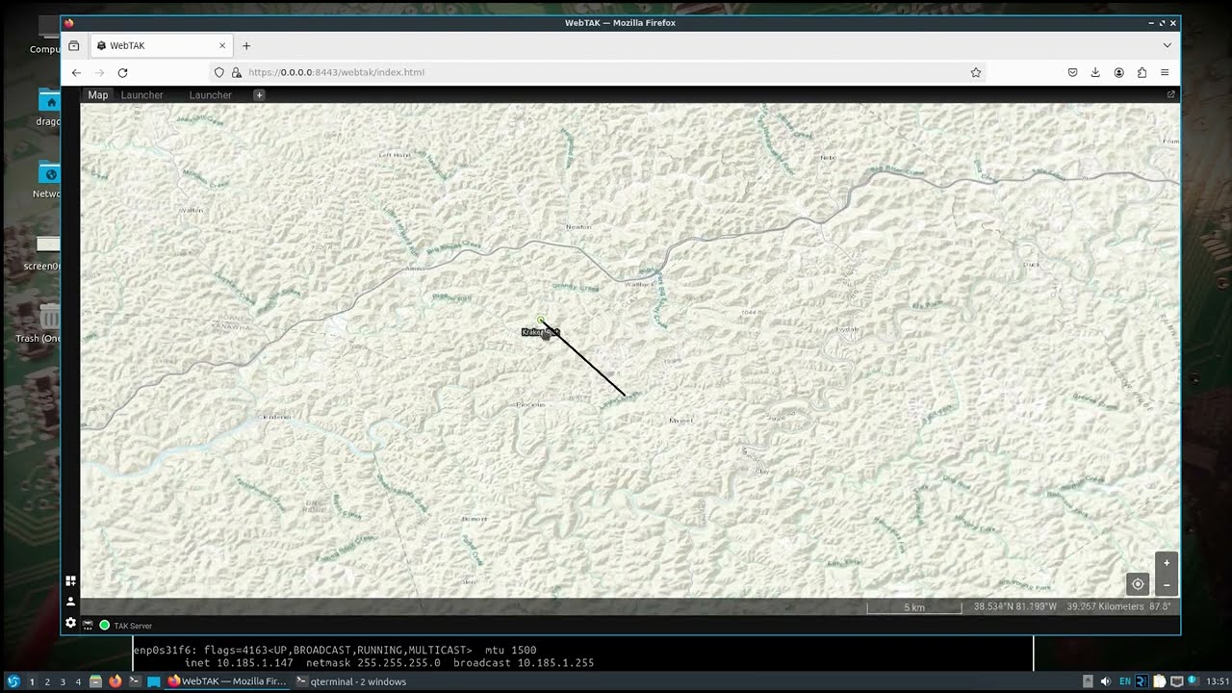1232x693 pixels.
Task: Switch to the first Launcher tab
Action: pyautogui.click(x=141, y=95)
